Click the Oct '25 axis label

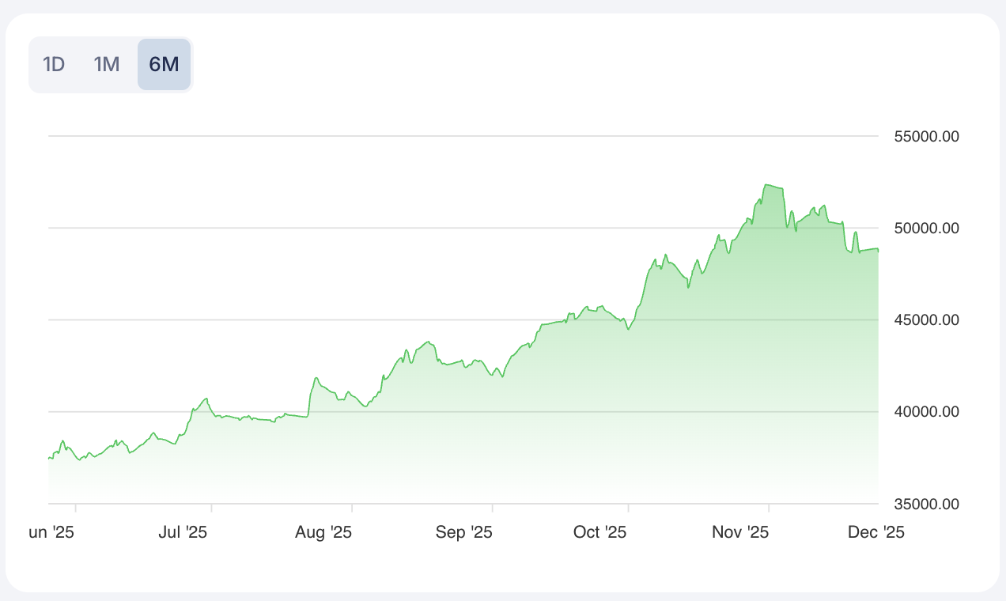point(600,532)
